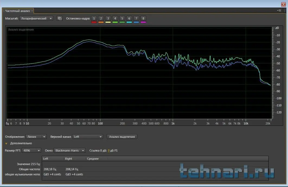This screenshot has height=187, width=288.
Task: Enable hold frame button 4
Action: pyautogui.click(x=115, y=18)
